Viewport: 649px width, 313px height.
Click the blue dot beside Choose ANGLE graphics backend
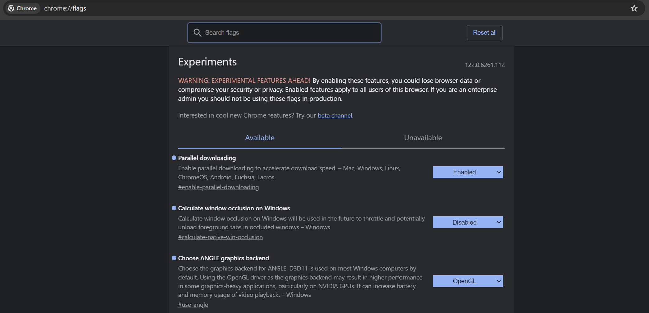tap(174, 258)
